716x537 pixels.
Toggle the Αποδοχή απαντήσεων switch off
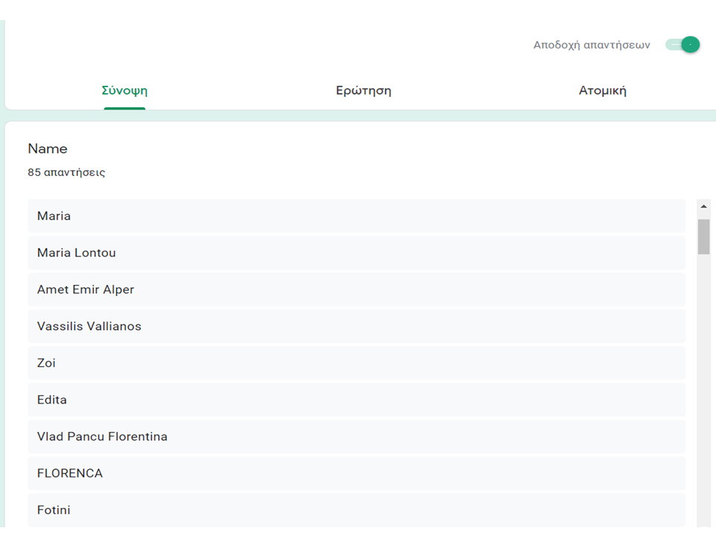pos(684,45)
